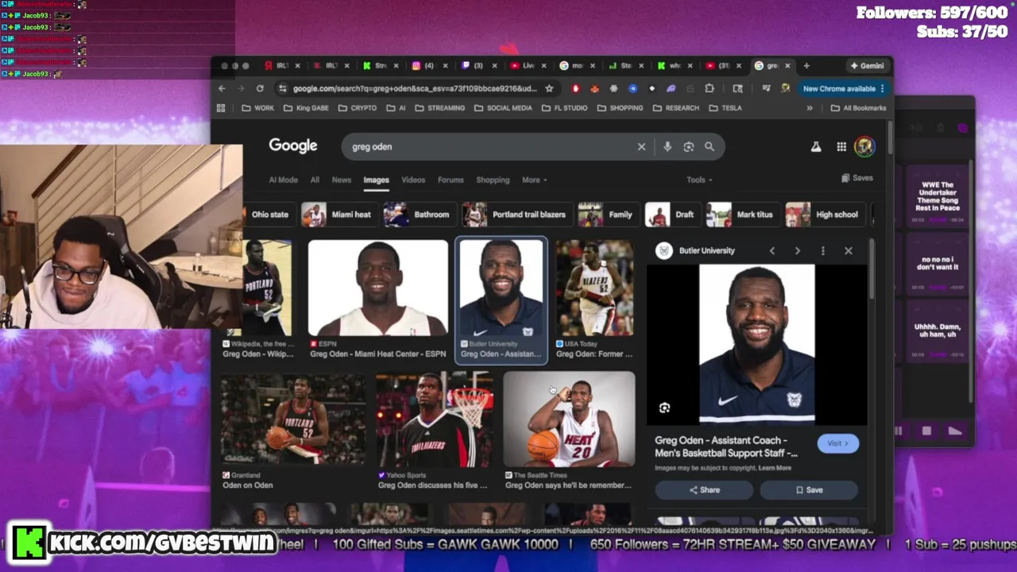The width and height of the screenshot is (1017, 572).
Task: Switch to AI Mode results
Action: coord(283,180)
